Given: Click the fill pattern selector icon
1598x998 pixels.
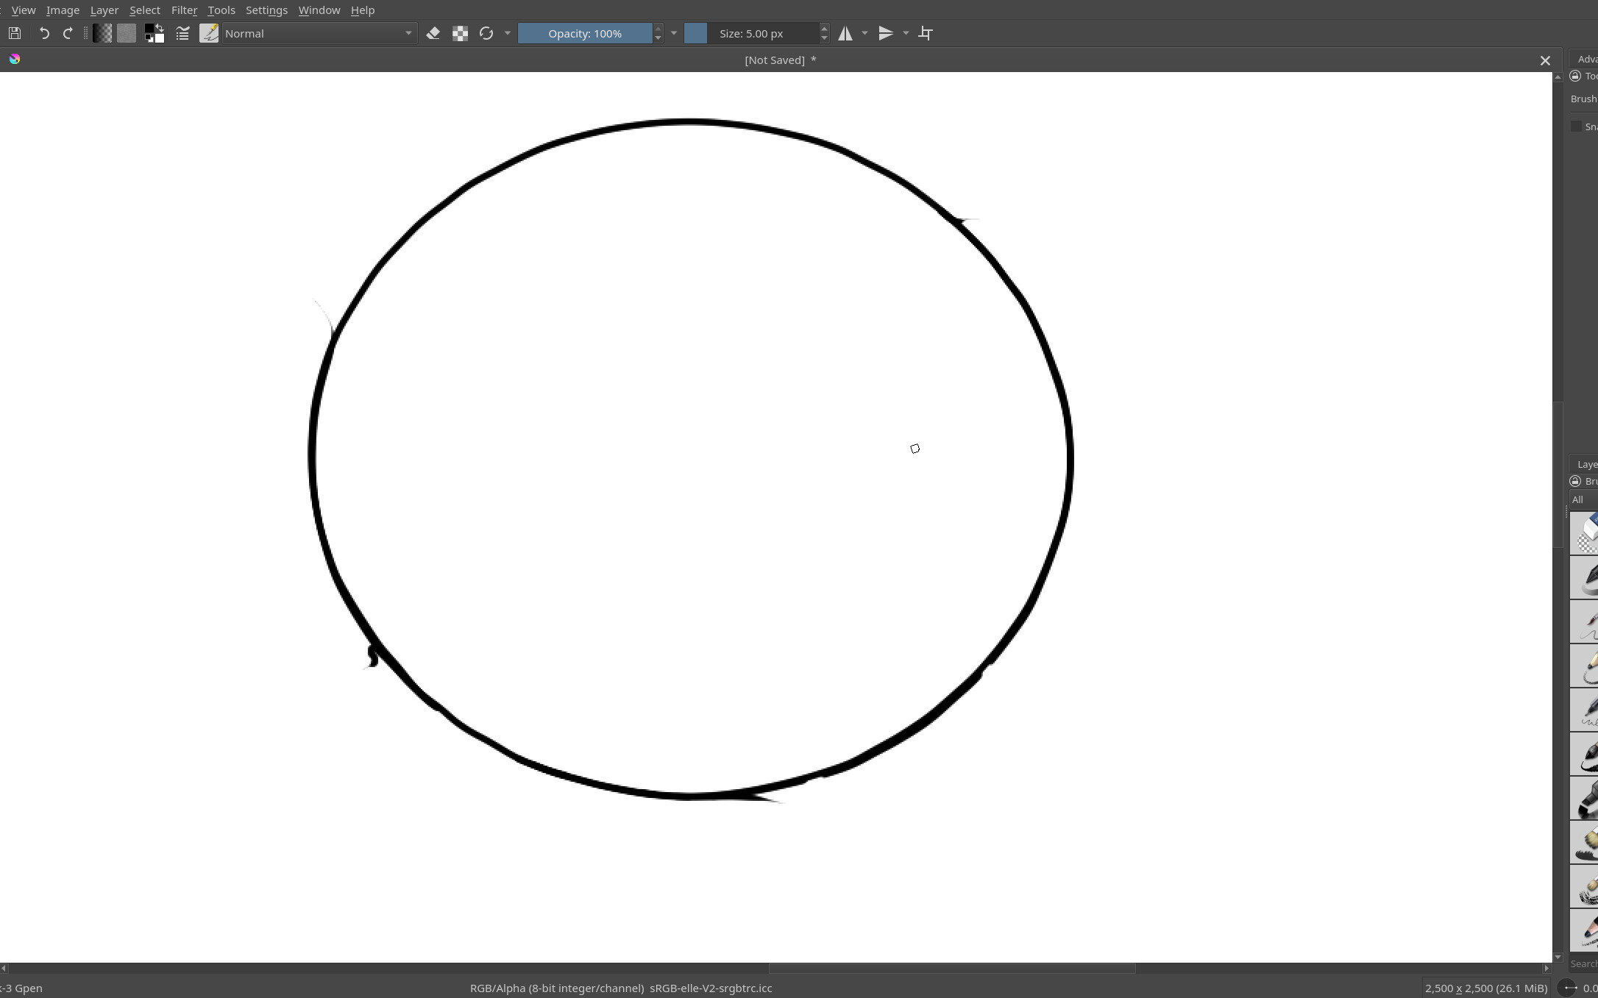Looking at the screenshot, I should coord(126,33).
